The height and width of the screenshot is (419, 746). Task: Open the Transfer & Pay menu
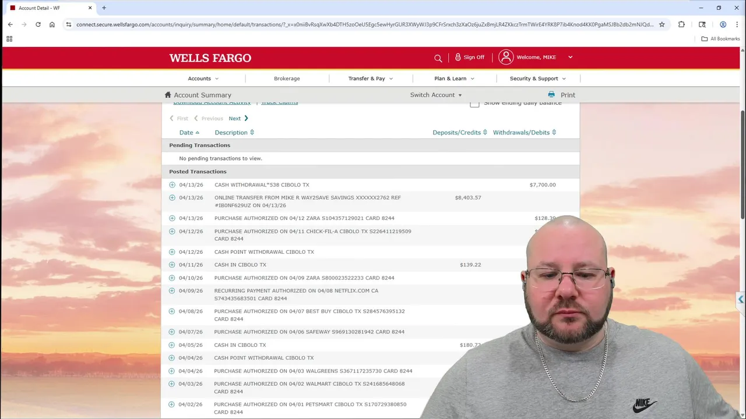[x=371, y=79]
